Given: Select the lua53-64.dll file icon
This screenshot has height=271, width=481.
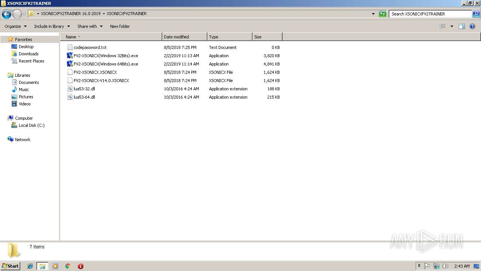Looking at the screenshot, I should pos(70,97).
